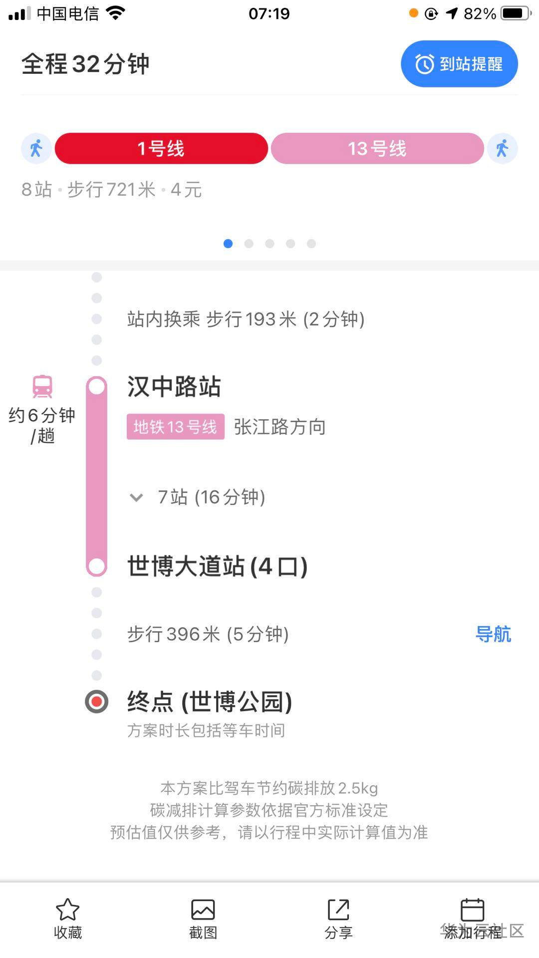Tap the ending walking icon

click(x=502, y=148)
